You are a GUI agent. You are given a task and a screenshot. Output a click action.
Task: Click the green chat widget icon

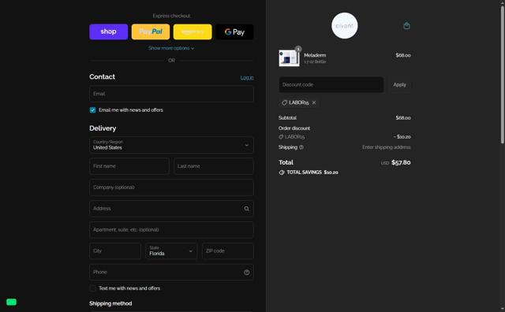12,302
